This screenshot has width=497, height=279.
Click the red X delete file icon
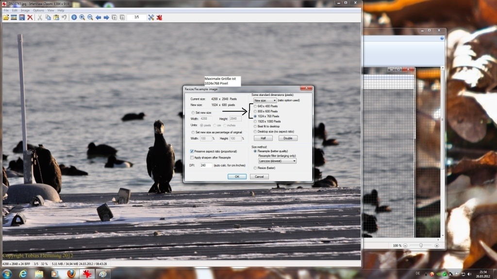[30, 17]
